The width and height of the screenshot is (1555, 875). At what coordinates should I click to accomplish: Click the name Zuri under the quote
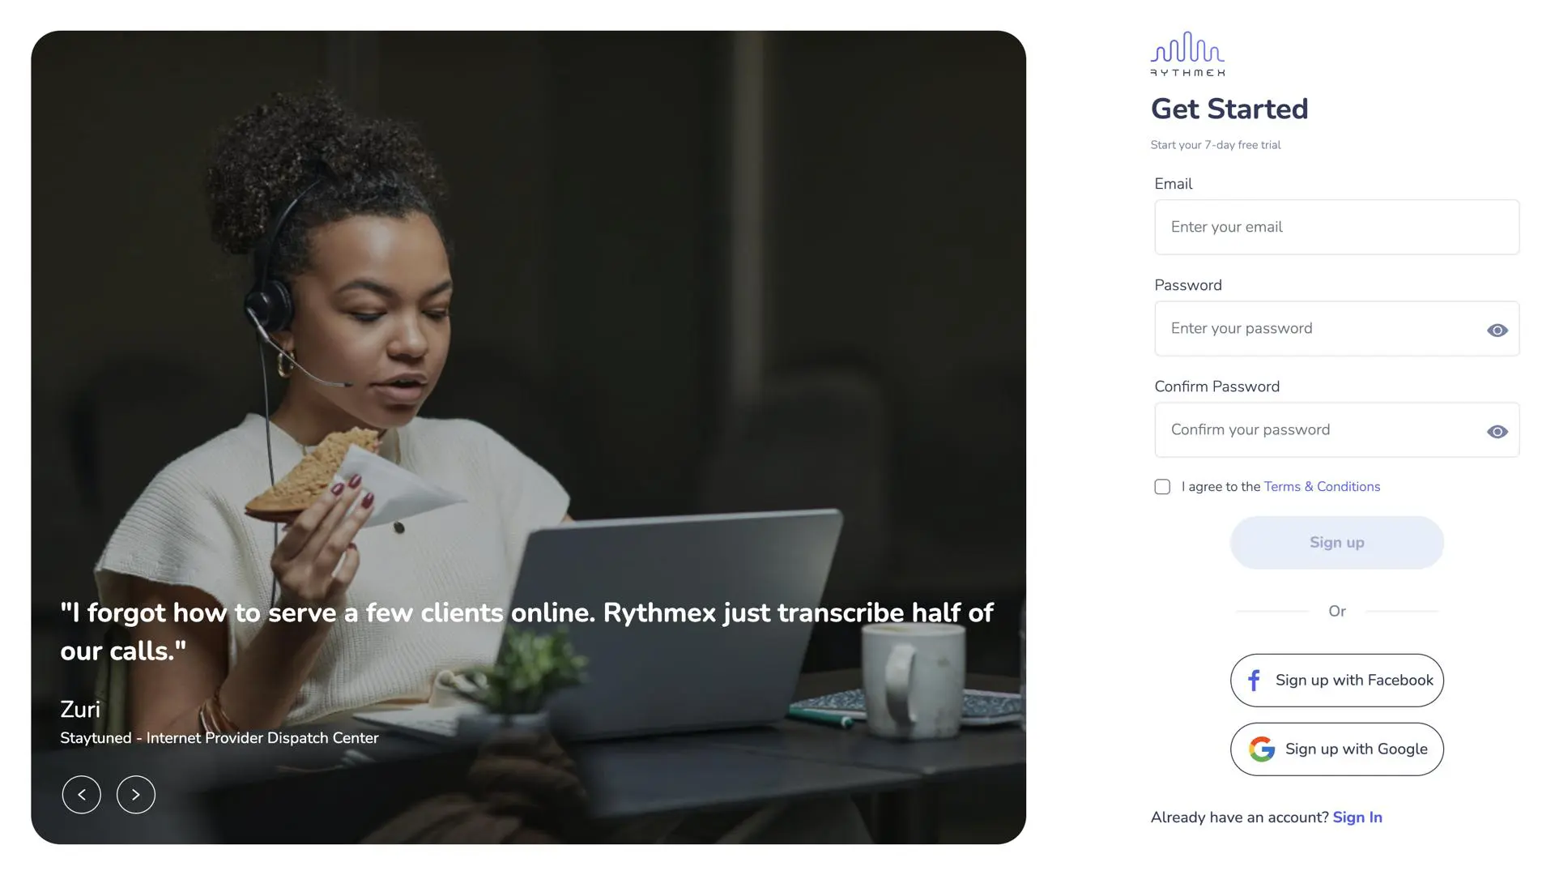point(80,710)
